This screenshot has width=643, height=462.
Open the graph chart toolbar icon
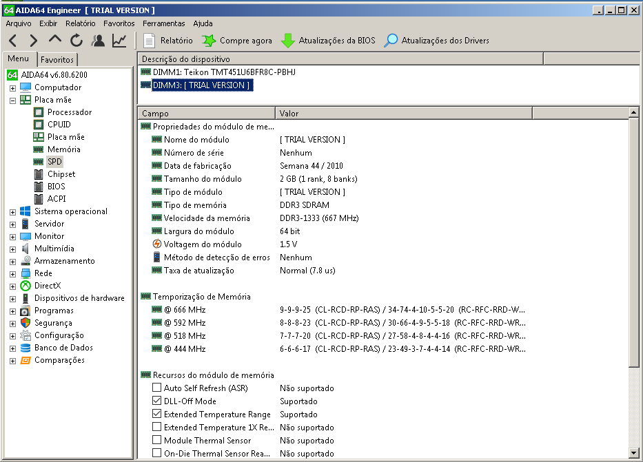coord(119,41)
